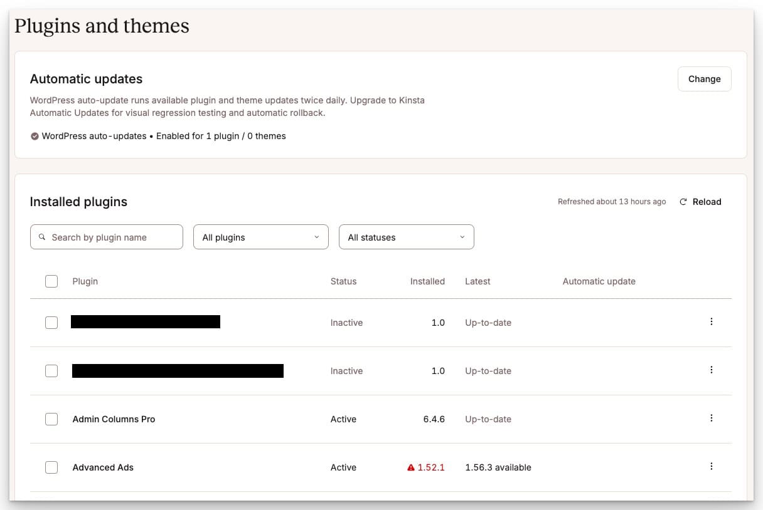The width and height of the screenshot is (763, 510).
Task: Select checkbox for first redacted inactive plugin
Action: pos(51,323)
